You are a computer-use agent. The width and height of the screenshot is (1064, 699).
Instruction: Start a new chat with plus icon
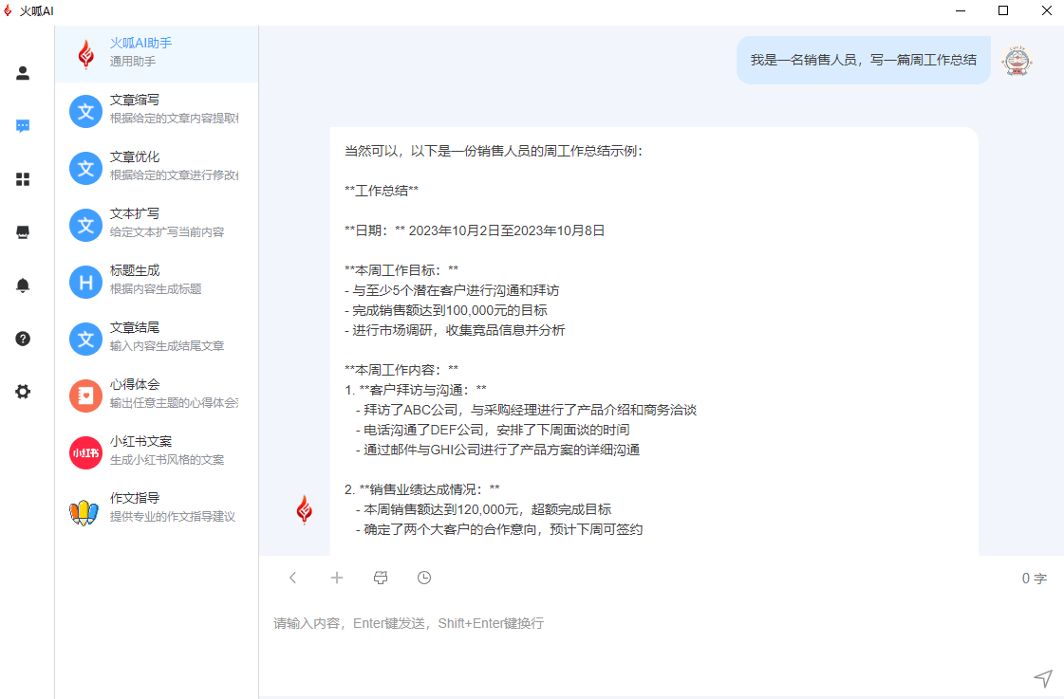pyautogui.click(x=336, y=578)
